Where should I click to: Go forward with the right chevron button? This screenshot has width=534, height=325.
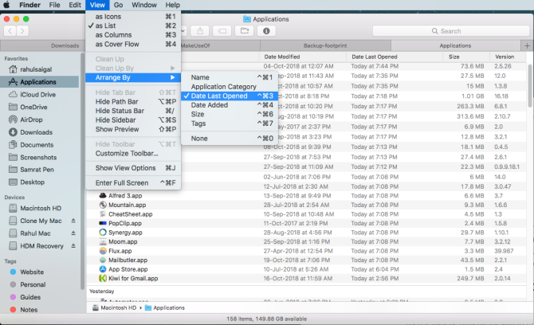(x=22, y=31)
